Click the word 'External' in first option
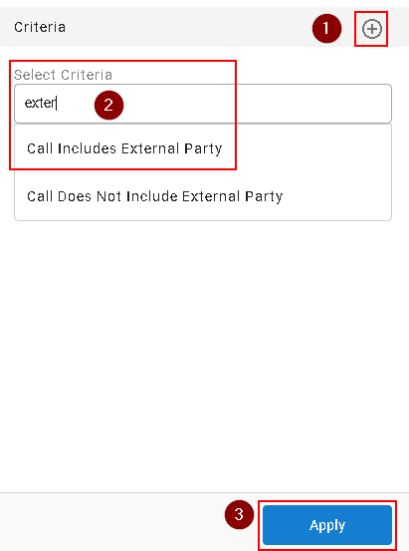 pos(150,148)
